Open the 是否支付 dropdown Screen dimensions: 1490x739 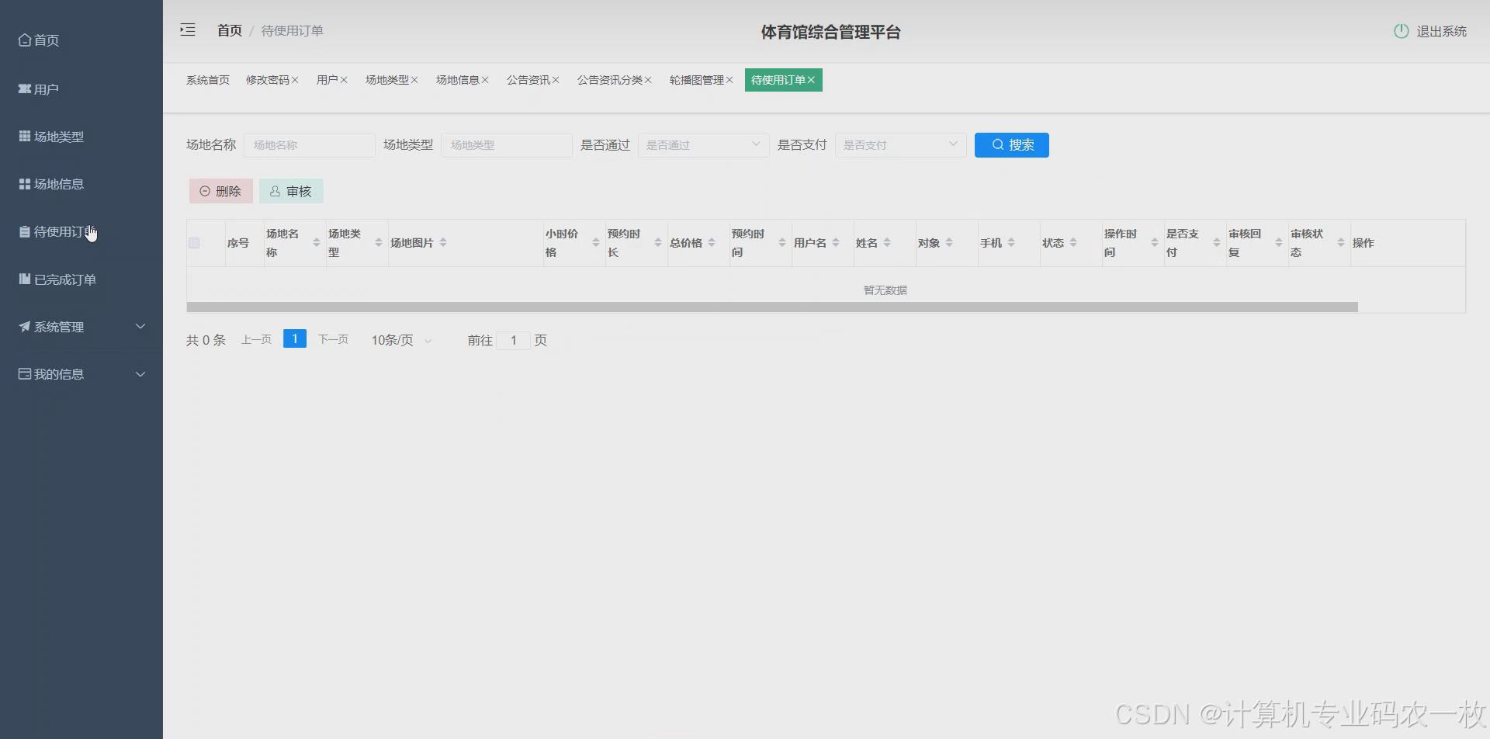[899, 144]
